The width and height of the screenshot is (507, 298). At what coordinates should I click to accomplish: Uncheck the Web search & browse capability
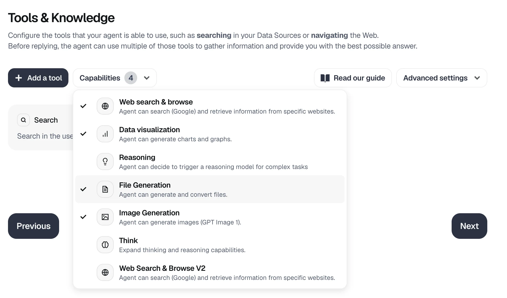[186, 106]
